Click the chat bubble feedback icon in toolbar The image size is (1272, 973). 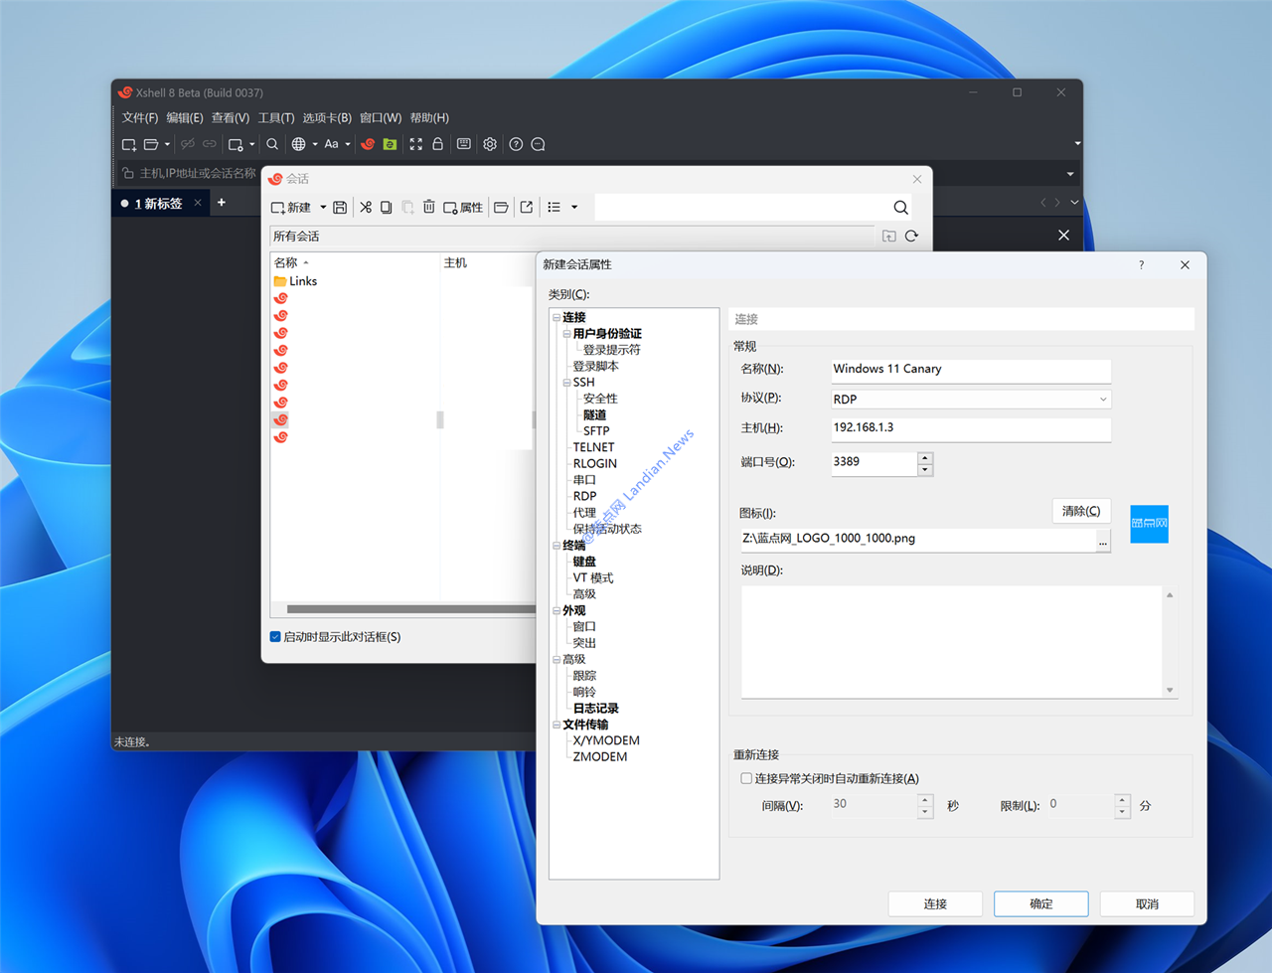tap(538, 144)
